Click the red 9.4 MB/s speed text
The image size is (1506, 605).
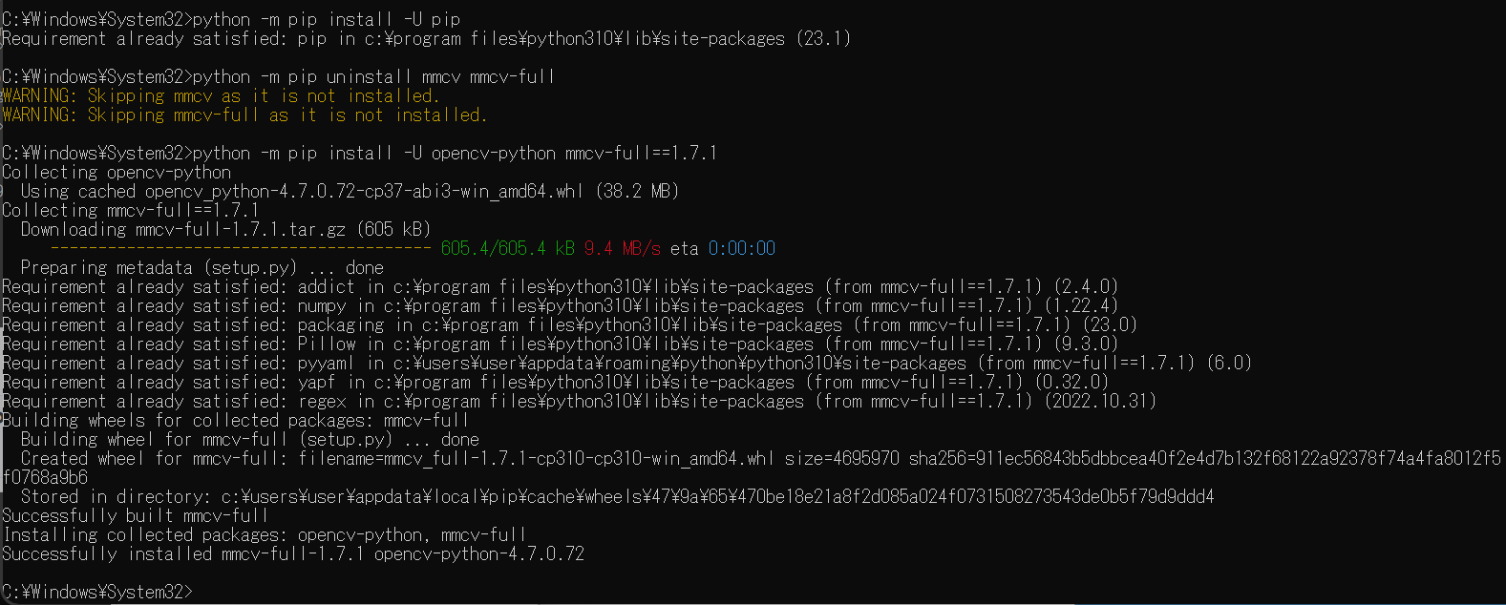click(623, 248)
